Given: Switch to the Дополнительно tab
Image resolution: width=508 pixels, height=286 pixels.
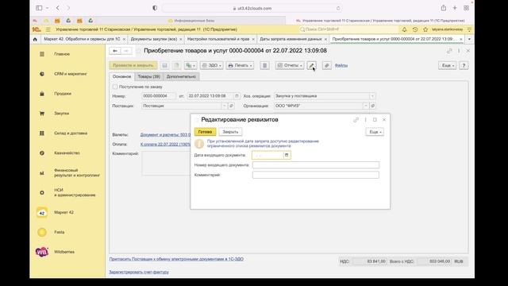Looking at the screenshot, I should (181, 76).
